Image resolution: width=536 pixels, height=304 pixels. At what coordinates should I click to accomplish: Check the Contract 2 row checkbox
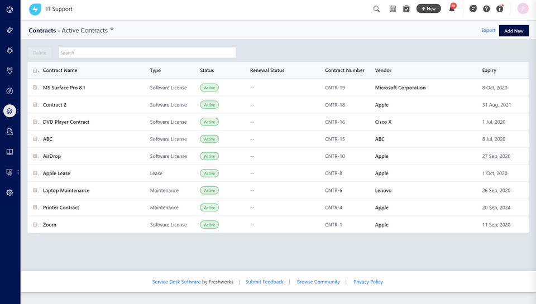(35, 104)
